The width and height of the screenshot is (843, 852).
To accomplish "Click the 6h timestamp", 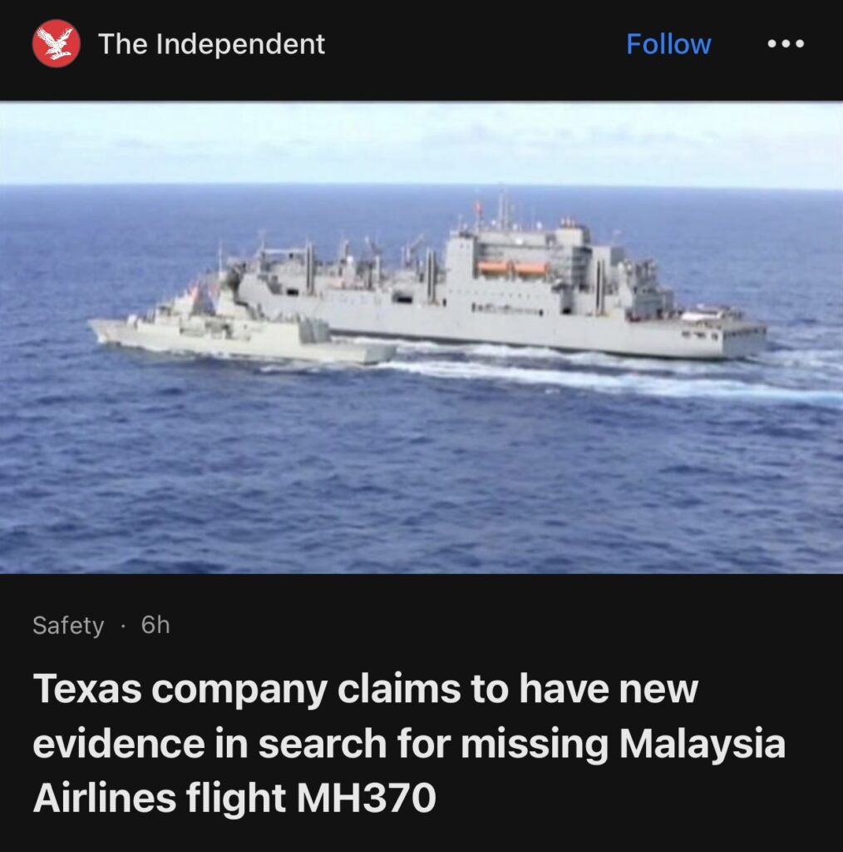I will pyautogui.click(x=155, y=625).
